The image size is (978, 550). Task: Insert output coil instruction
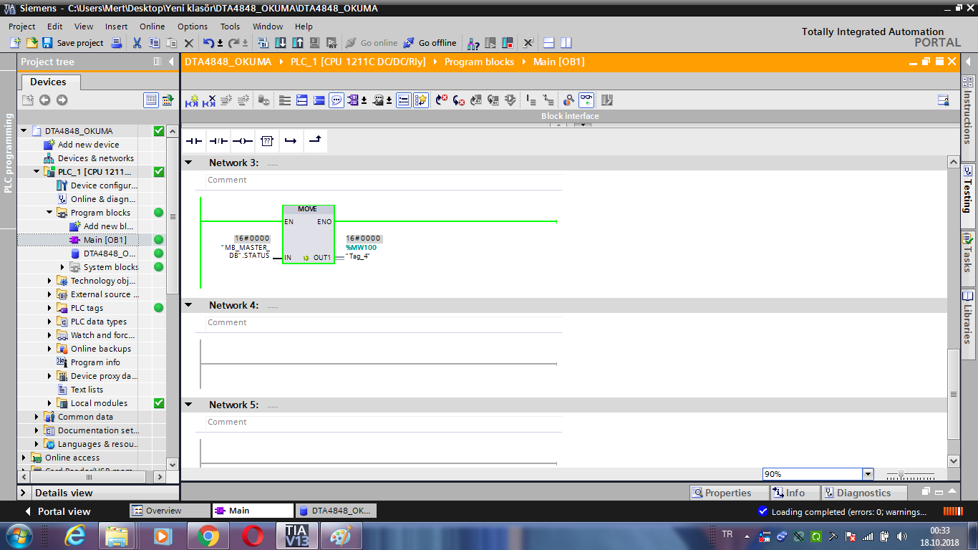[x=243, y=141]
